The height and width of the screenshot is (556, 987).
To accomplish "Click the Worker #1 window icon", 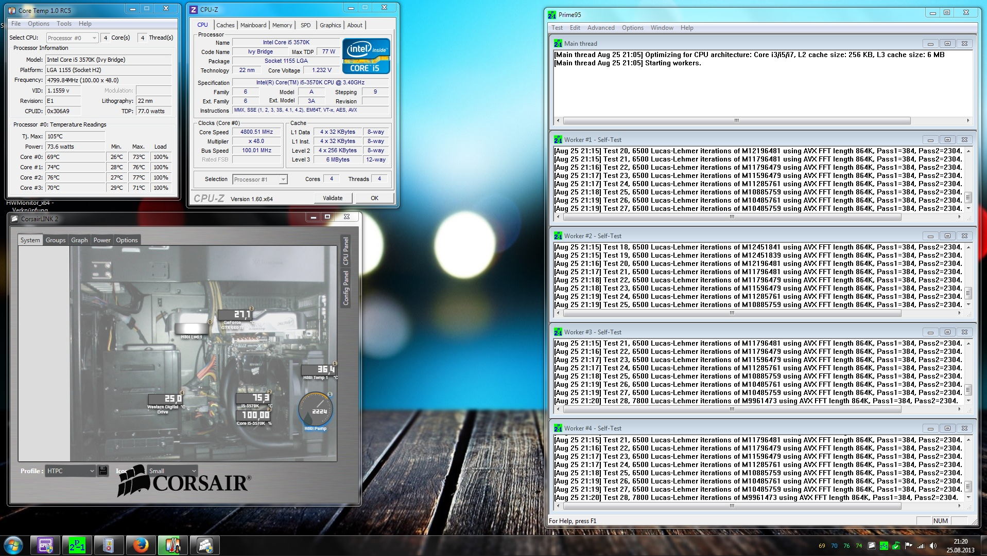I will point(558,140).
